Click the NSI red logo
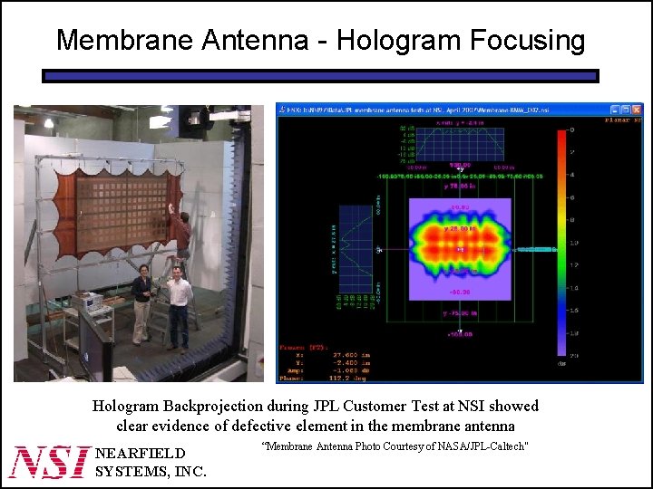Viewport: 653px width, 489px height. (x=49, y=462)
